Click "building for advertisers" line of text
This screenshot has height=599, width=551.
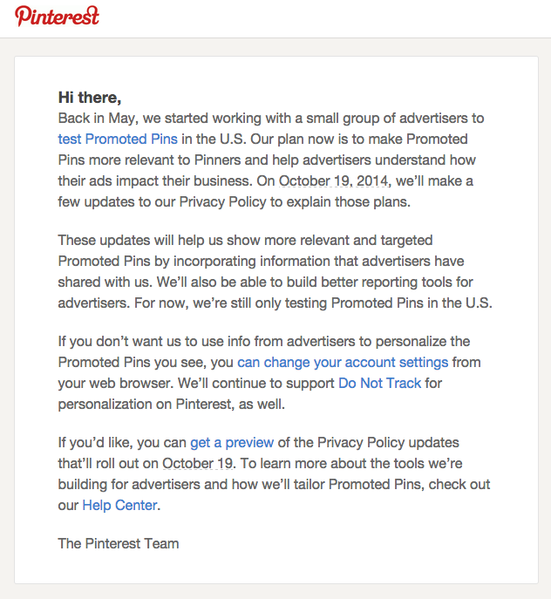click(x=131, y=485)
